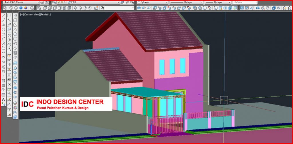The image size is (293, 144).
Task: Open the ByLayer linetype dropdown
Action: pos(202,2)
